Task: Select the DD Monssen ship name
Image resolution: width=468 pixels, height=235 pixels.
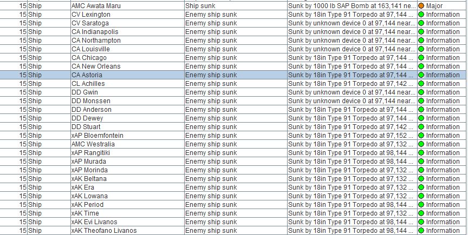Action: 91,100
